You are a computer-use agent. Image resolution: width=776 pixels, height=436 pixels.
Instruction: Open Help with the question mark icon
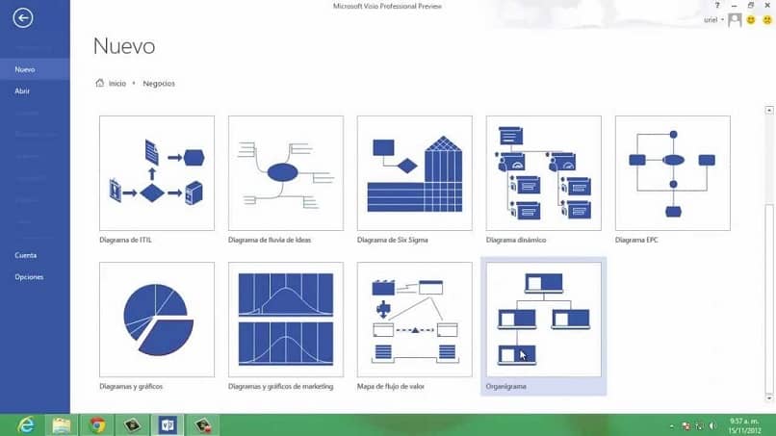point(717,6)
